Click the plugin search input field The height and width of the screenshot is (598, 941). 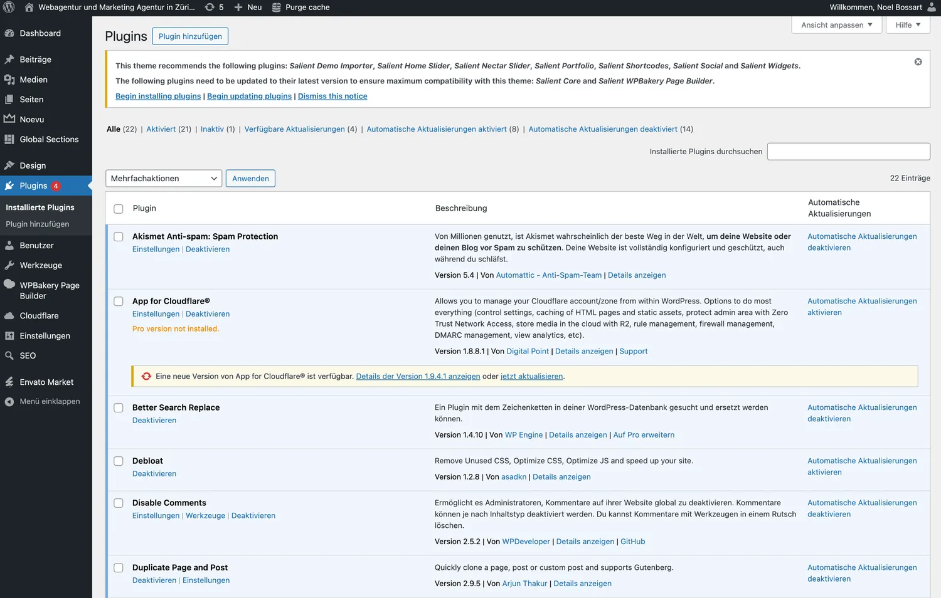tap(848, 151)
